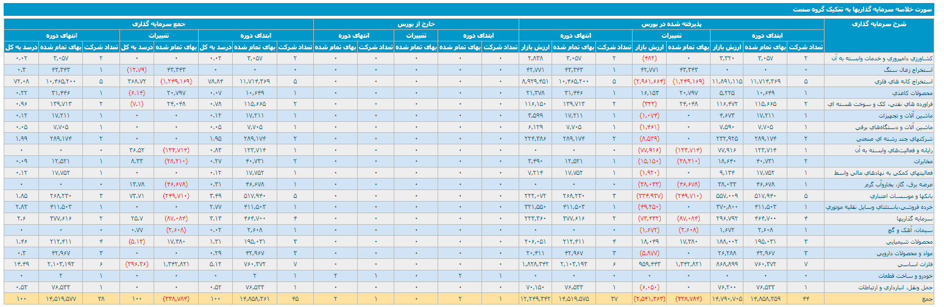Select the red percentage (۱۲.۷۹) in coal mining row
Screen dimensions: 944x307
coord(137,69)
